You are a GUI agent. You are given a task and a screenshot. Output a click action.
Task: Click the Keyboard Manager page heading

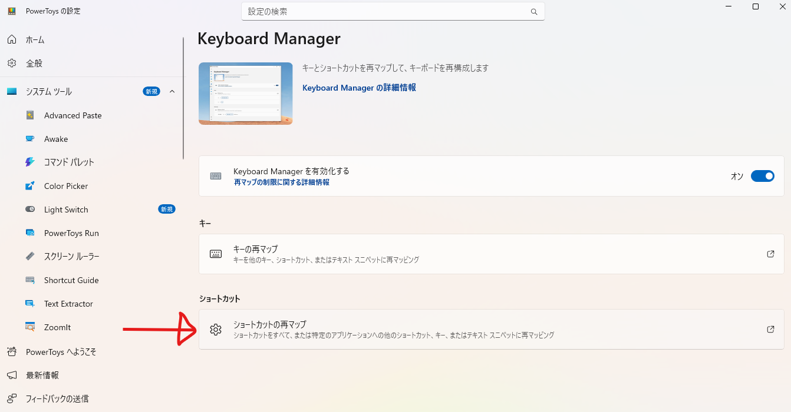tap(269, 39)
